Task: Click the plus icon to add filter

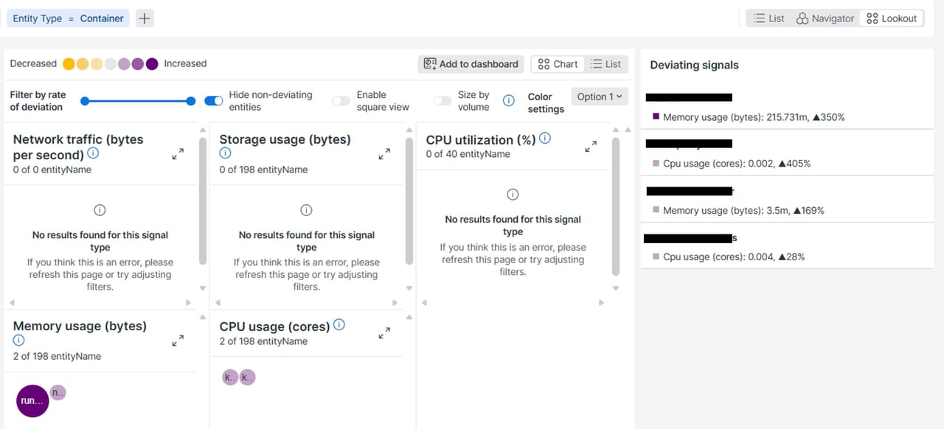Action: (x=145, y=18)
